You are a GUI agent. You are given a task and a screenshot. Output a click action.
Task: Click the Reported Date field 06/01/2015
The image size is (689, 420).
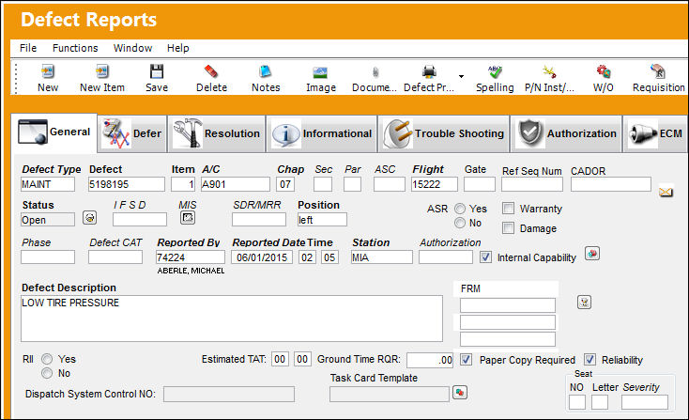pos(262,257)
